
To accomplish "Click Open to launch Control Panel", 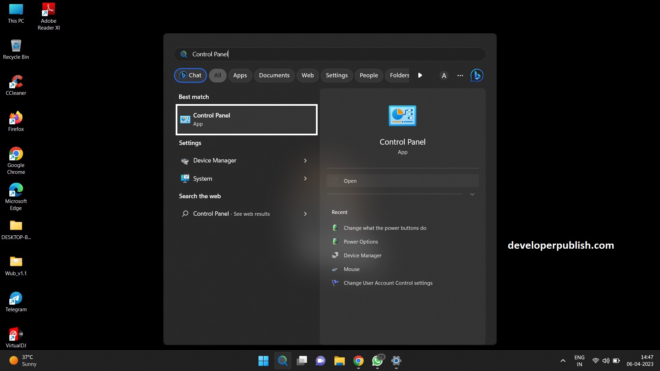I will 402,181.
